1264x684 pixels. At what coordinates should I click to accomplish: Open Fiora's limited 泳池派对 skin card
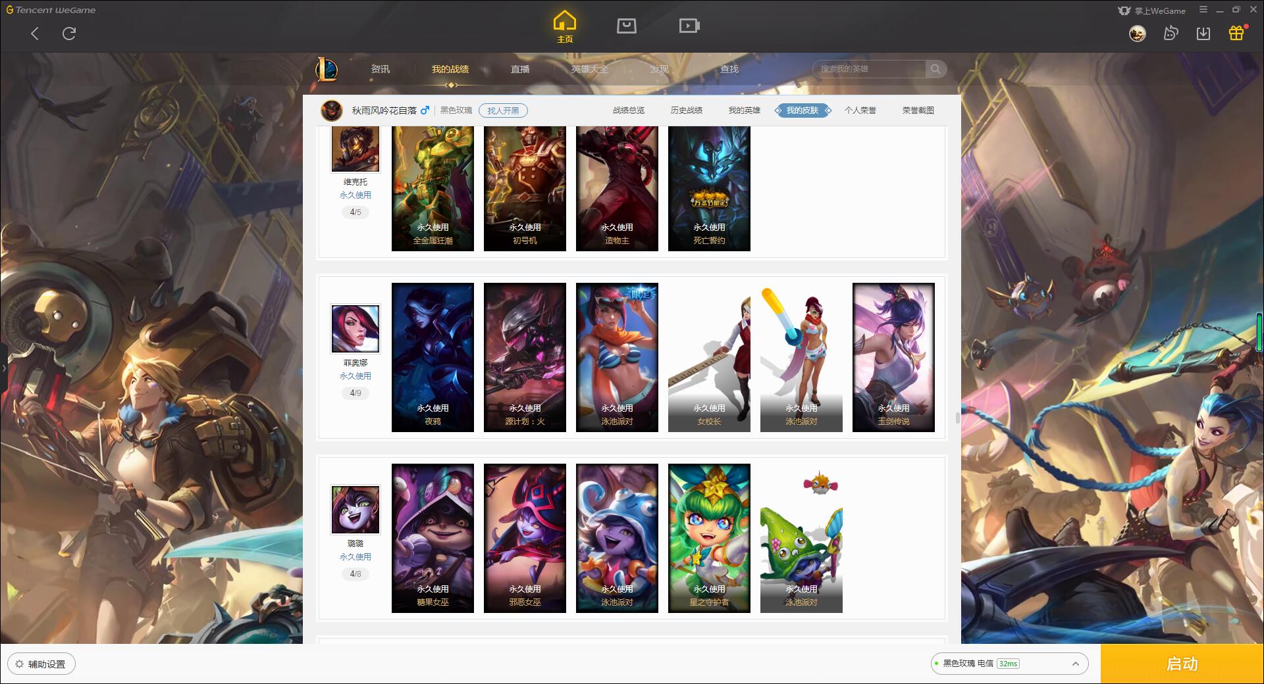click(x=617, y=357)
